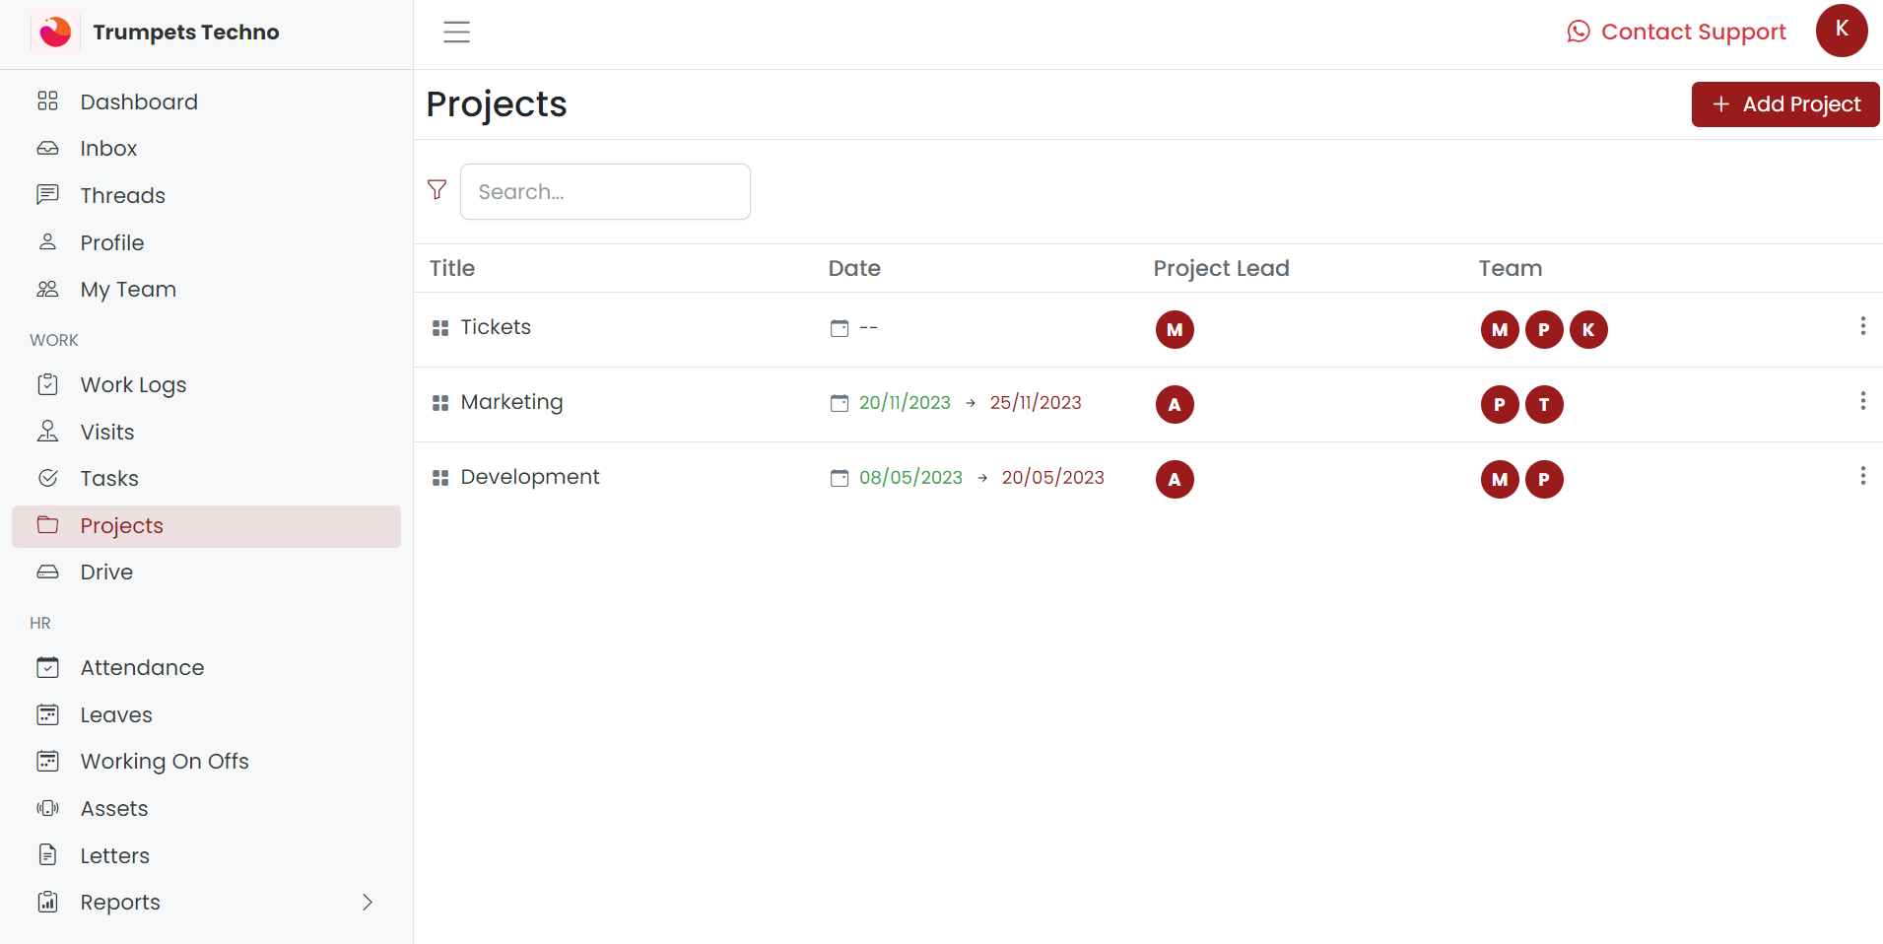The image size is (1883, 944).
Task: Click the filter funnel icon
Action: click(x=437, y=190)
